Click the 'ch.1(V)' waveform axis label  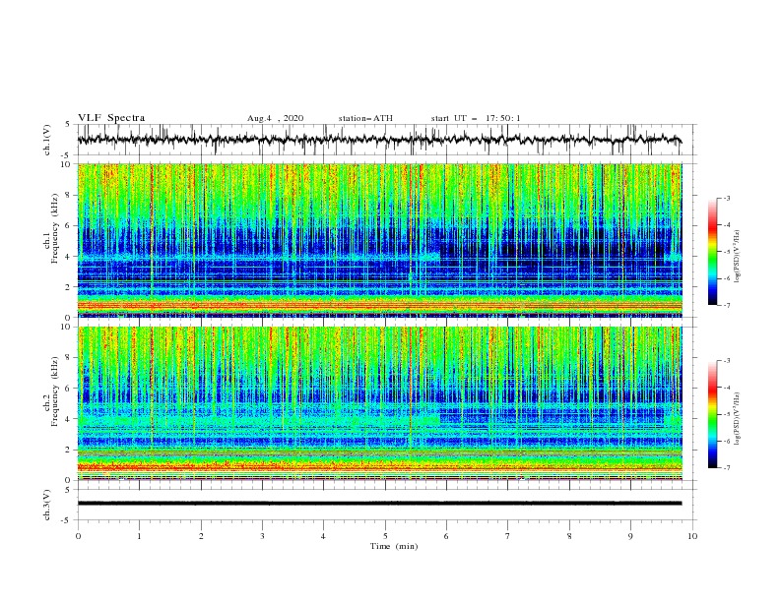pos(47,140)
